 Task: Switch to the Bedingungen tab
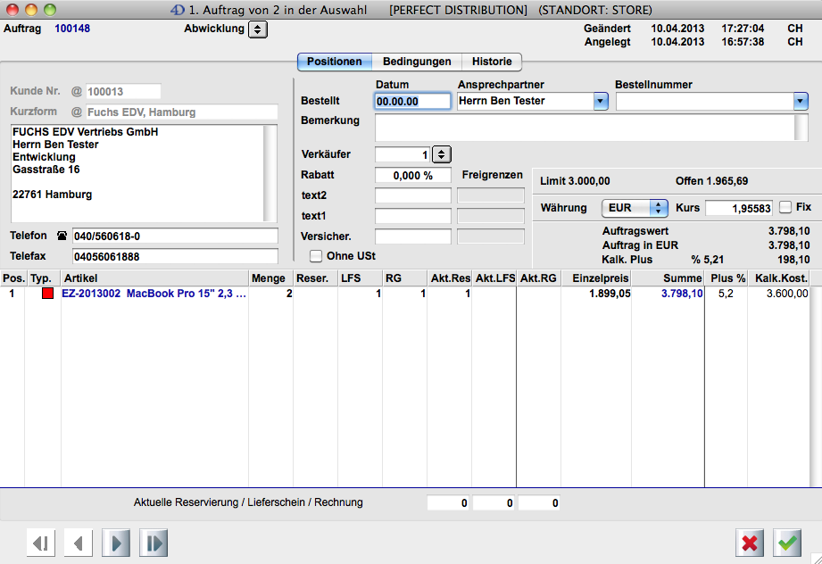(417, 62)
